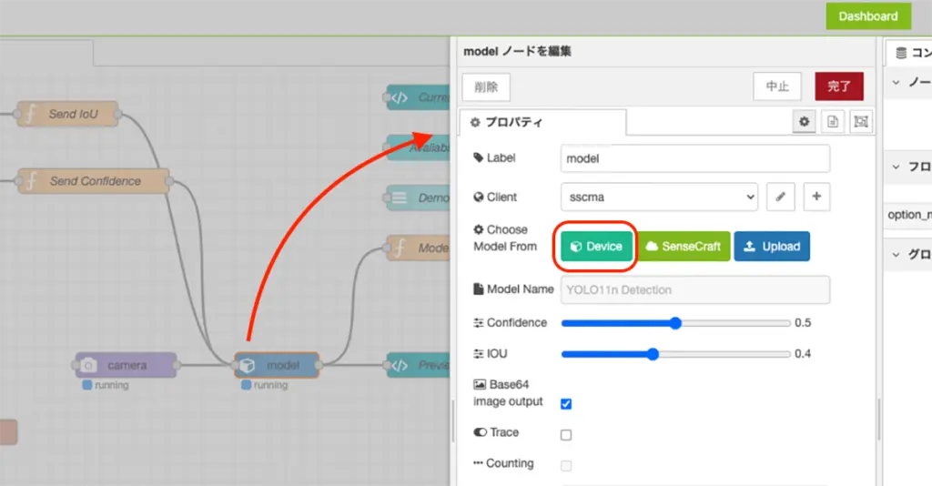Choose model from SenseCraft
Image resolution: width=932 pixels, height=486 pixels.
(684, 247)
